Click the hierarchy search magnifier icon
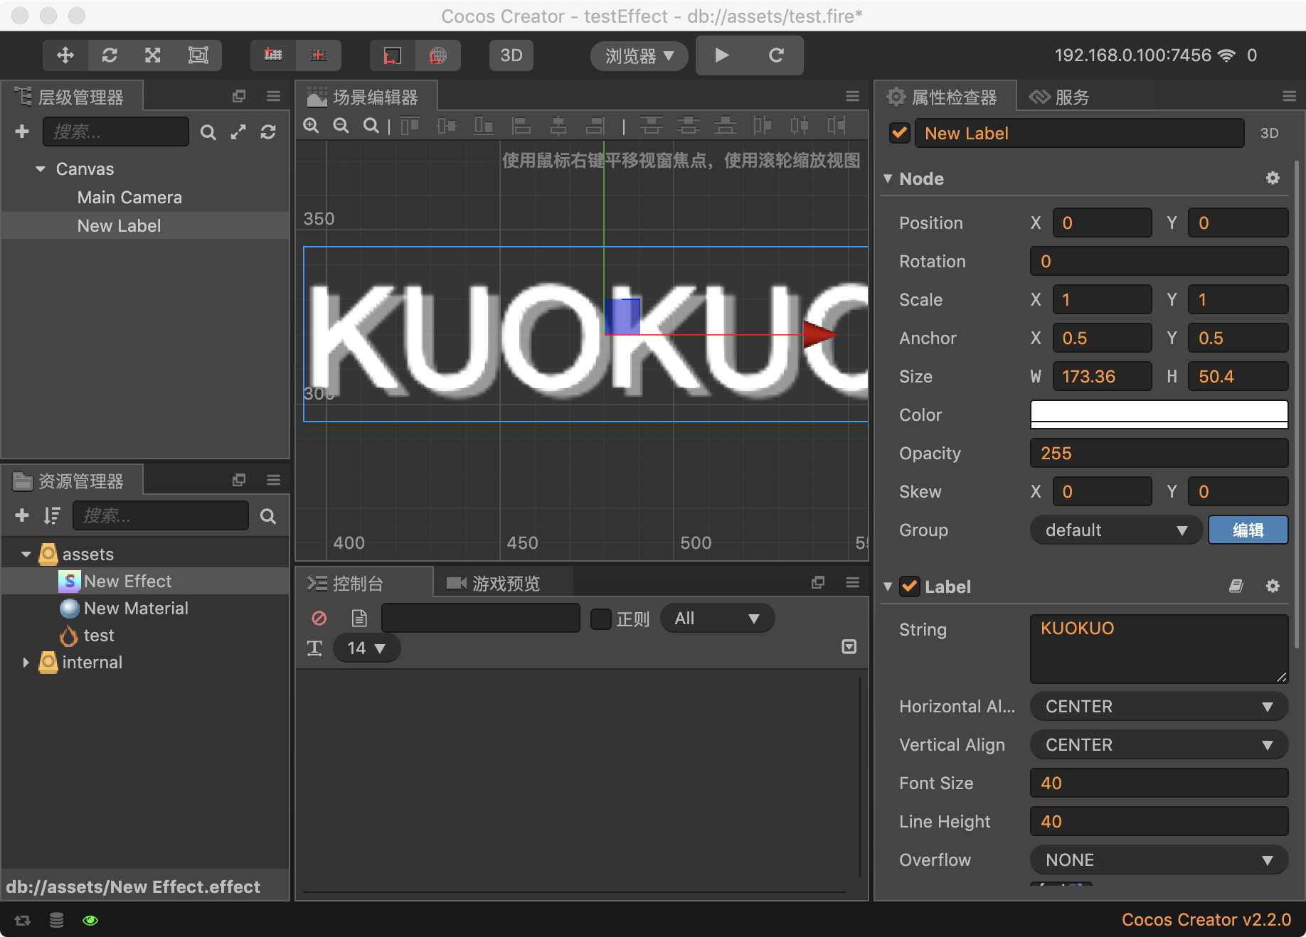Viewport: 1306px width, 937px height. (x=208, y=132)
